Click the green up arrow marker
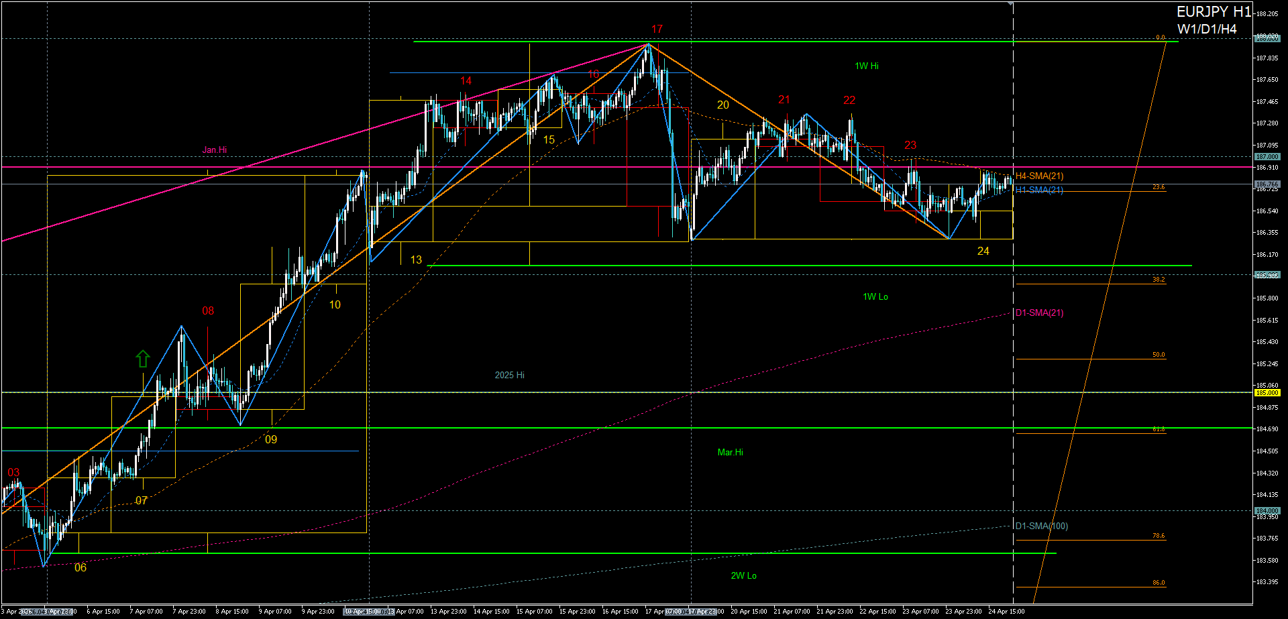This screenshot has width=1288, height=619. pyautogui.click(x=142, y=358)
